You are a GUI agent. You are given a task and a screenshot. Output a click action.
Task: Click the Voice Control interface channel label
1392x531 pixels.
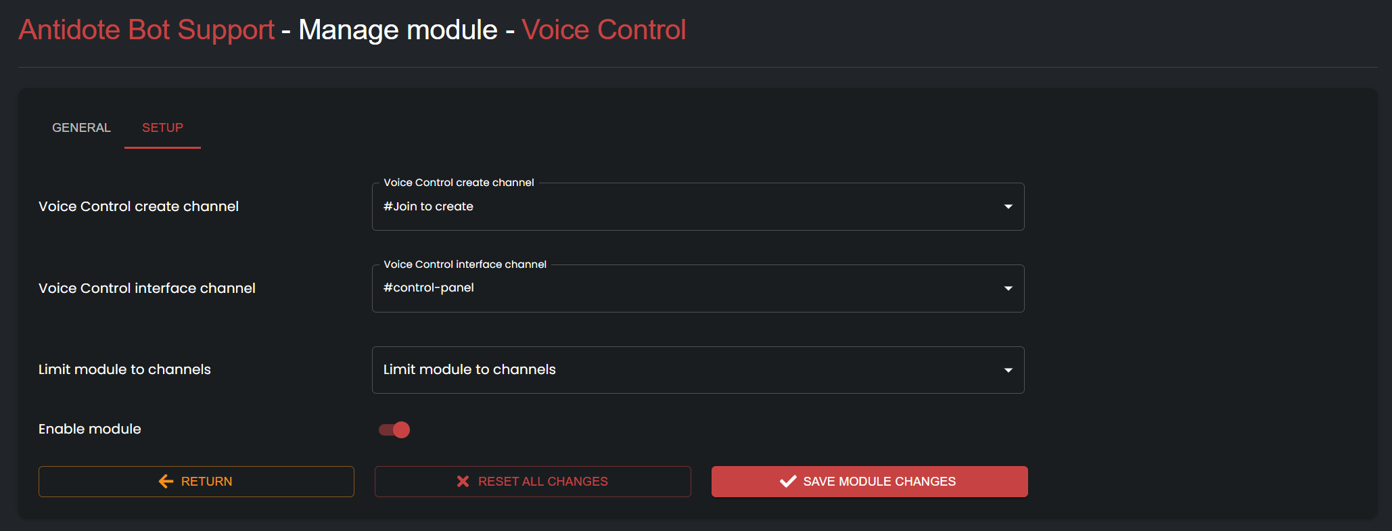point(147,288)
